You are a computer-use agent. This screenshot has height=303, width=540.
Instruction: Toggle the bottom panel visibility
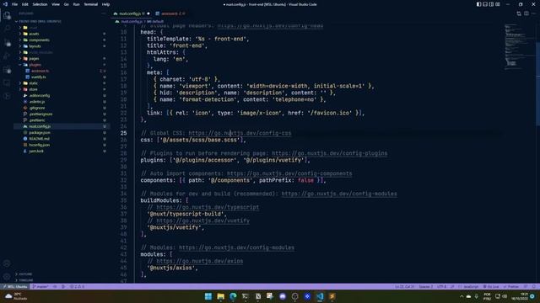coord(485,4)
